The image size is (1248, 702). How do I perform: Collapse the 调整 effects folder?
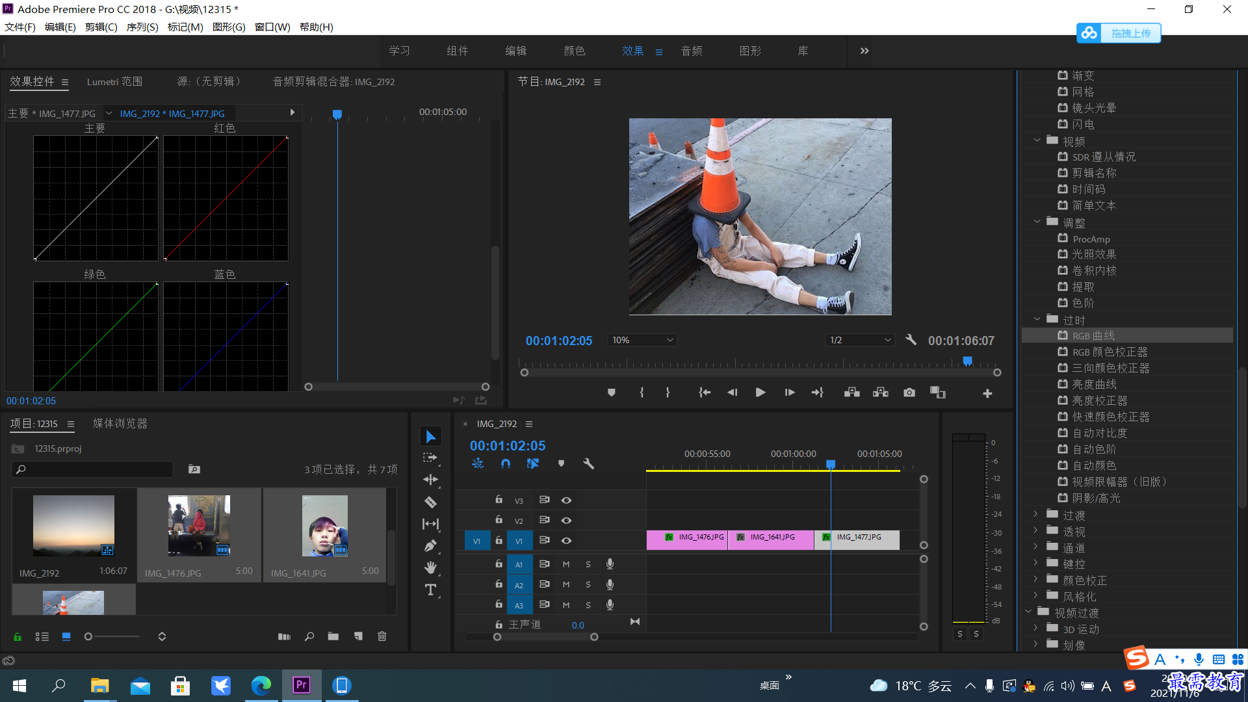coord(1037,222)
